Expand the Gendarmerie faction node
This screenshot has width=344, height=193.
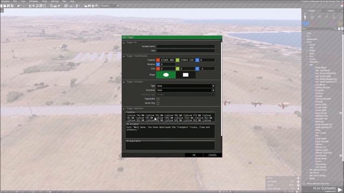(305, 39)
